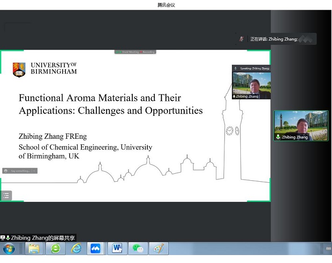
Task: Expand the arrow next to Say something
Action: 34,171
